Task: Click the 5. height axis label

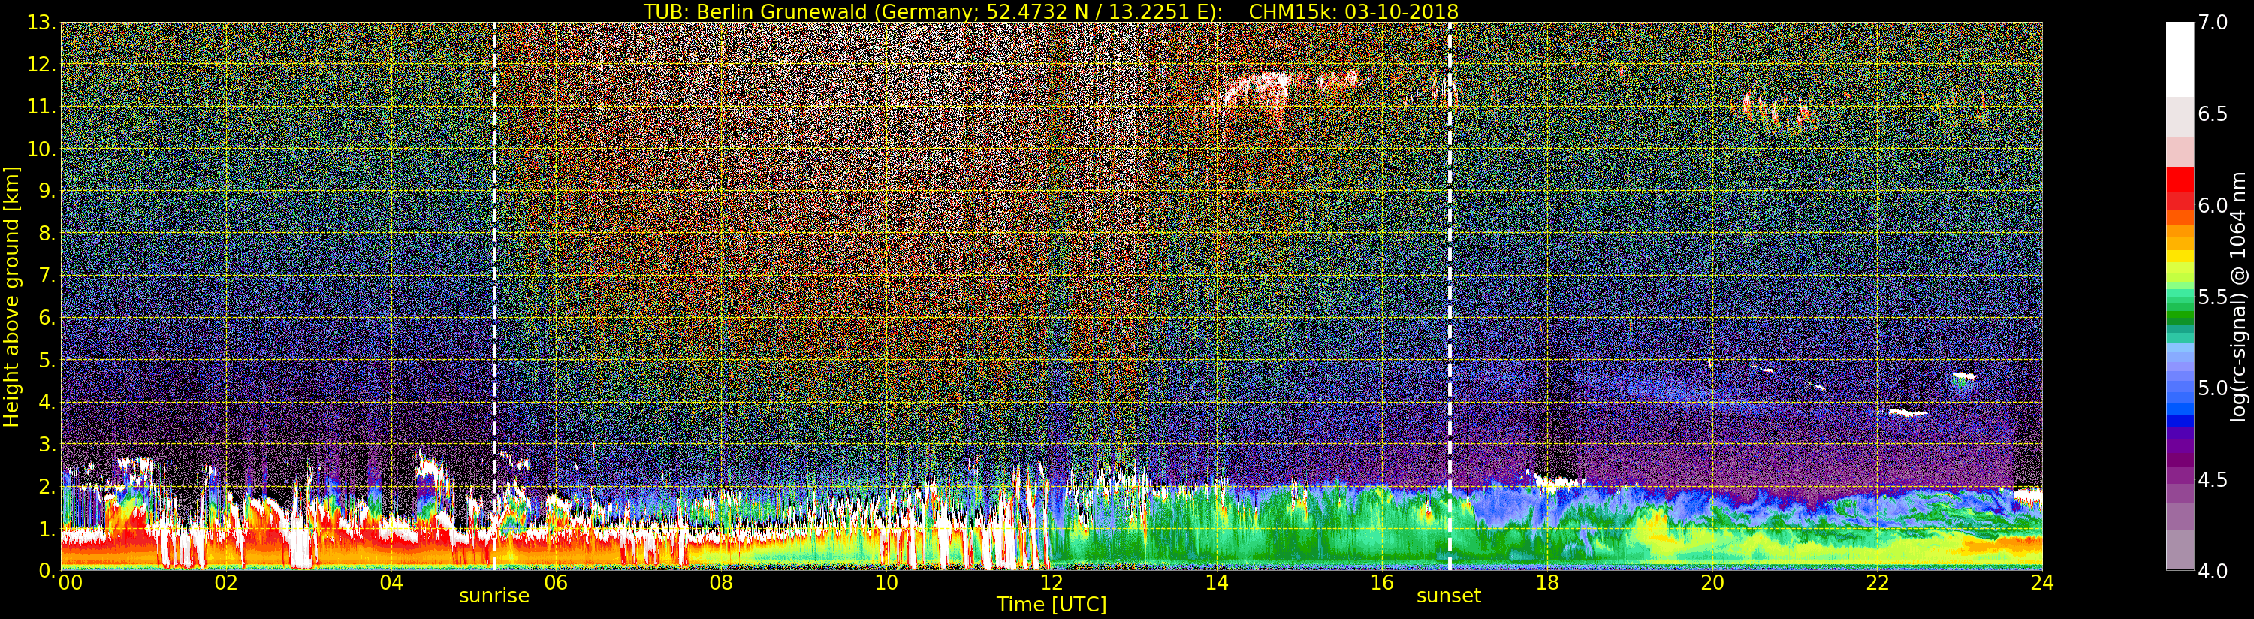Action: [x=47, y=361]
